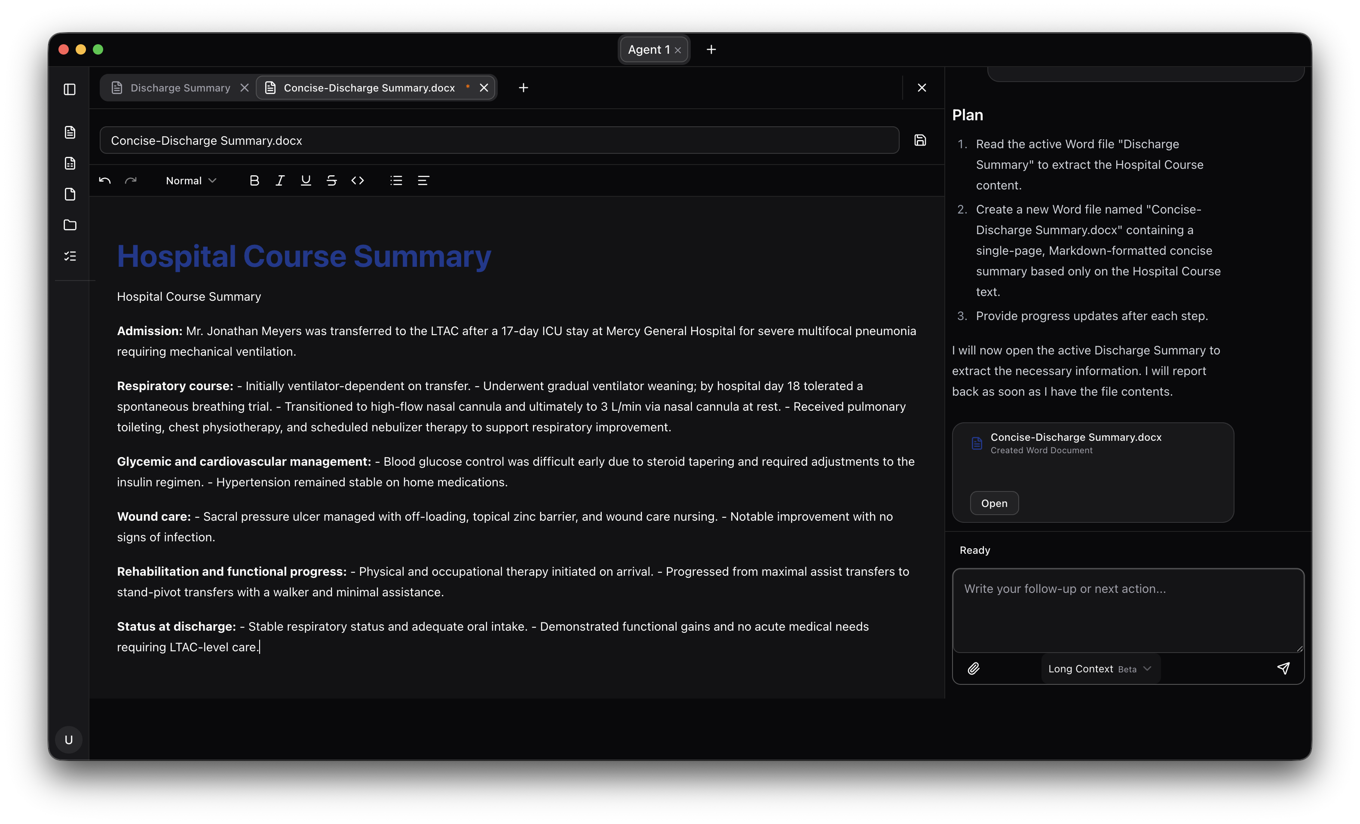
Task: Toggle the sidebar panel icon
Action: [70, 89]
